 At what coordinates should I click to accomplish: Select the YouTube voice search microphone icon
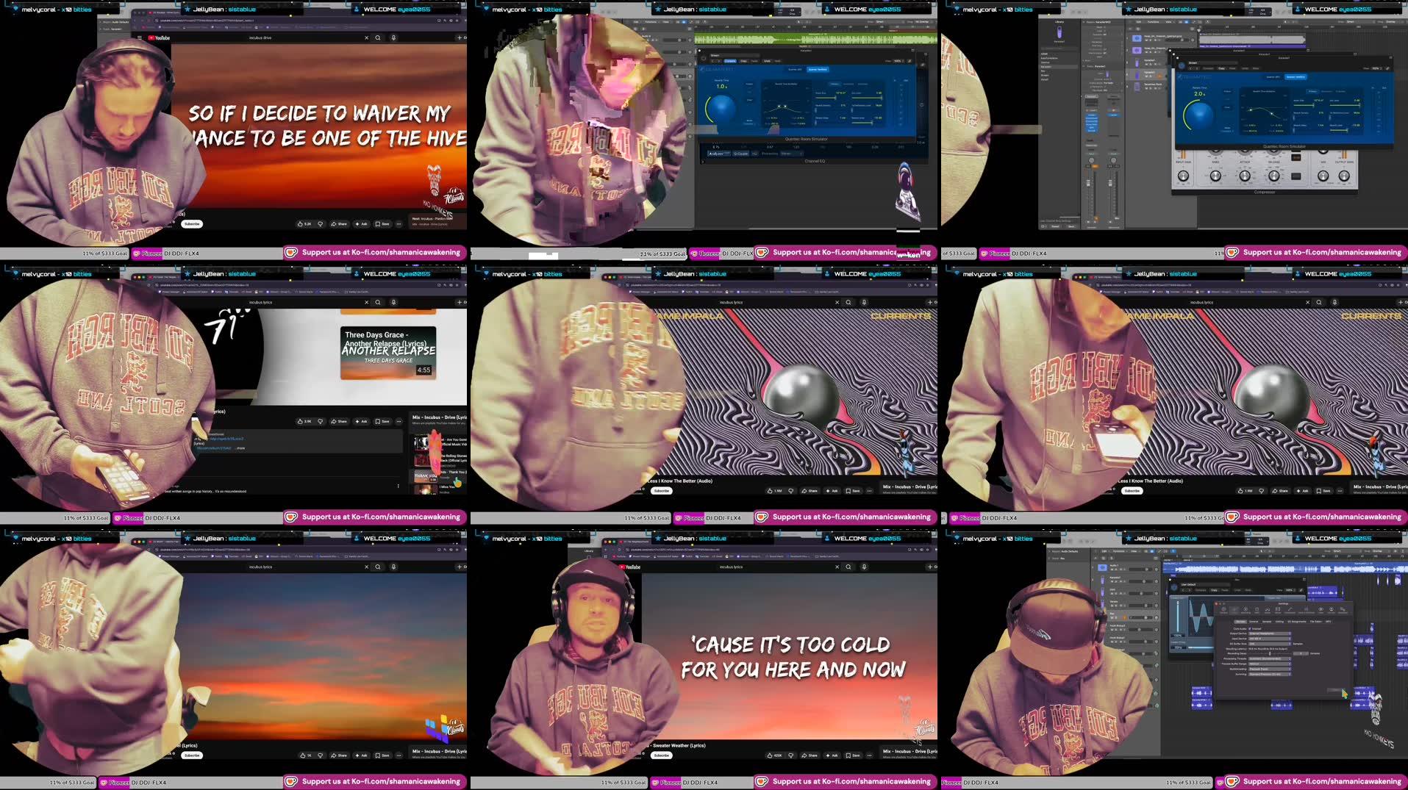coord(392,37)
